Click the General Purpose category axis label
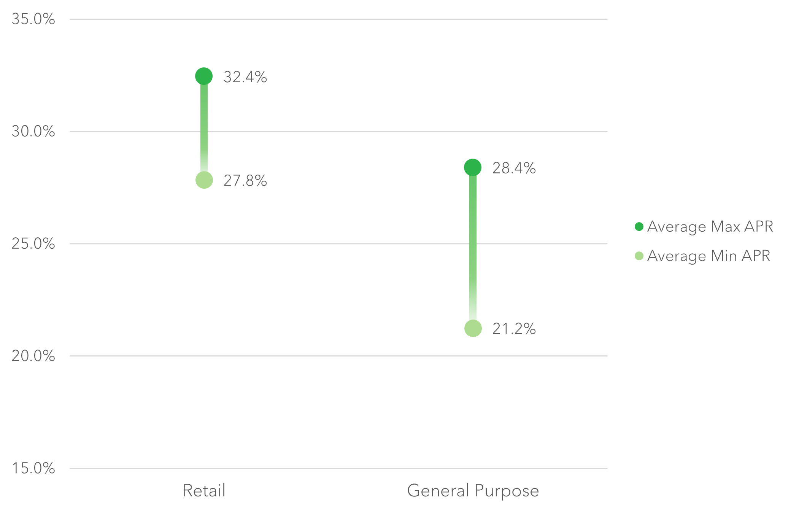 (473, 491)
